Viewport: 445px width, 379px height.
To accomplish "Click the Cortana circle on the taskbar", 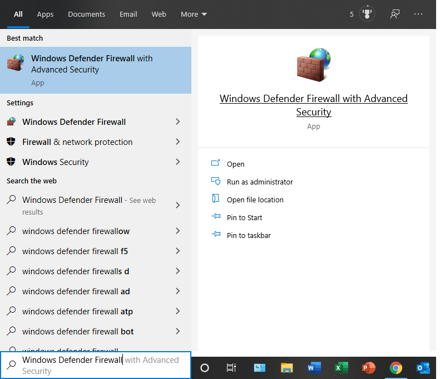I will 205,368.
